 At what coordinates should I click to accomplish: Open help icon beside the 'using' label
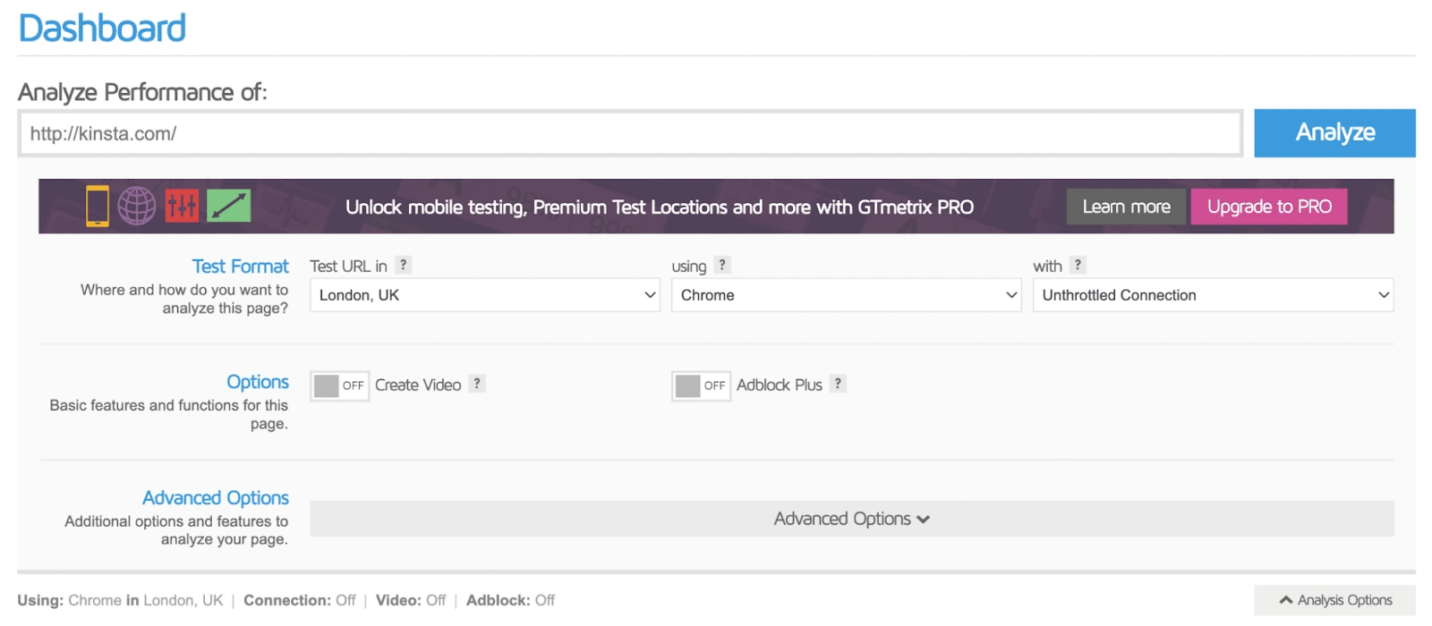722,265
